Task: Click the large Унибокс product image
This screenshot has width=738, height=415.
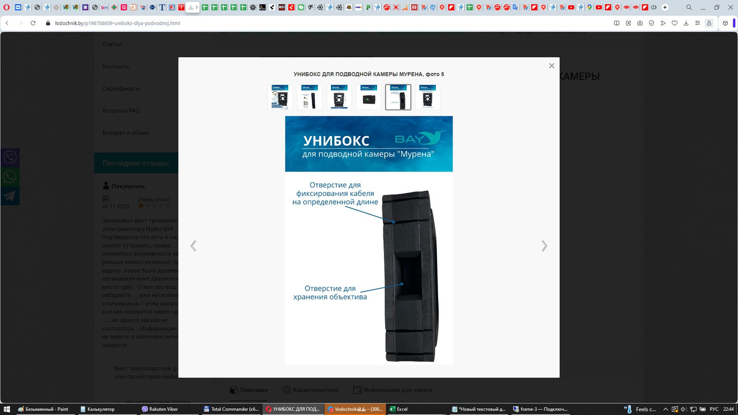Action: pyautogui.click(x=369, y=240)
